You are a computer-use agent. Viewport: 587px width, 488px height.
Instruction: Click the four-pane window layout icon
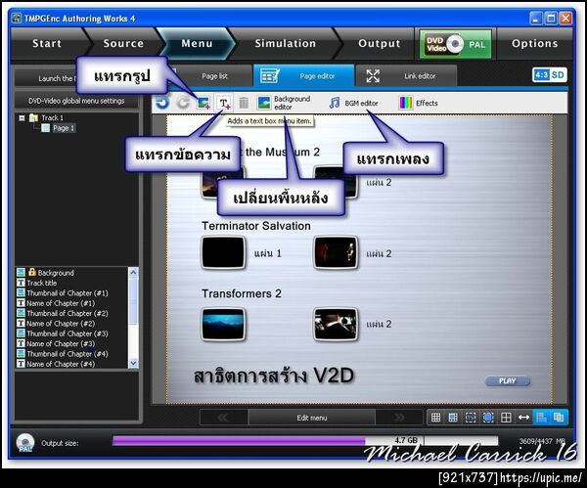point(506,418)
